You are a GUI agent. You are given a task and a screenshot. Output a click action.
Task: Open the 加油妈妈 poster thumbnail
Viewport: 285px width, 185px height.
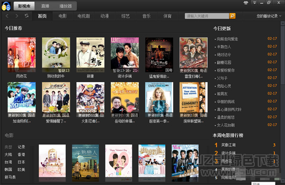[22, 99]
